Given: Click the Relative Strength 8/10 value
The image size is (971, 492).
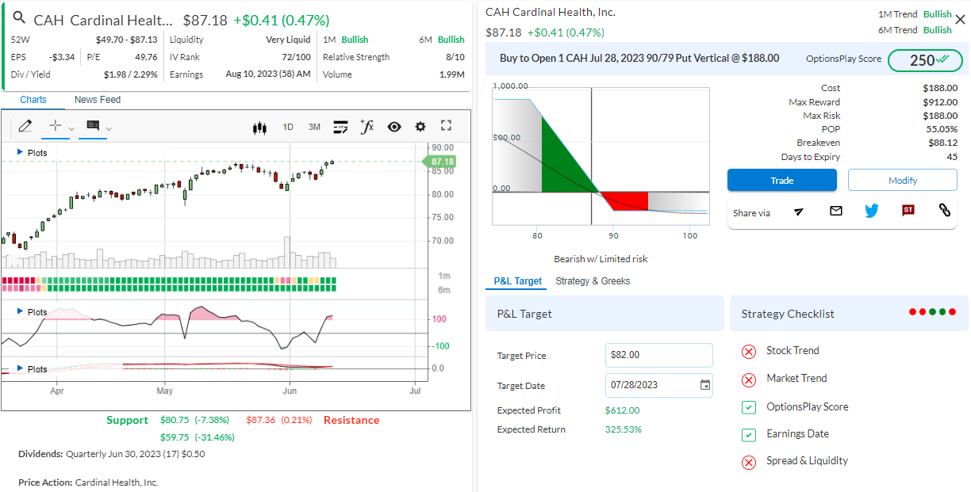Looking at the screenshot, I should (x=455, y=57).
